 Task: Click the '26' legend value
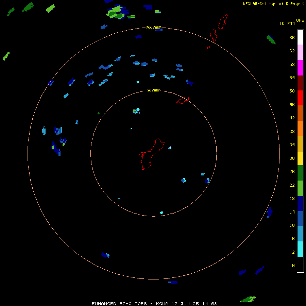click(292, 172)
